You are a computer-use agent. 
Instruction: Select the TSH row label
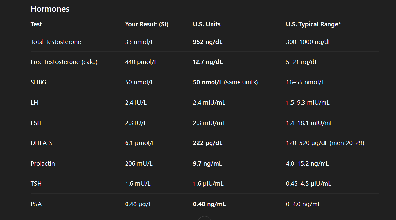[36, 184]
